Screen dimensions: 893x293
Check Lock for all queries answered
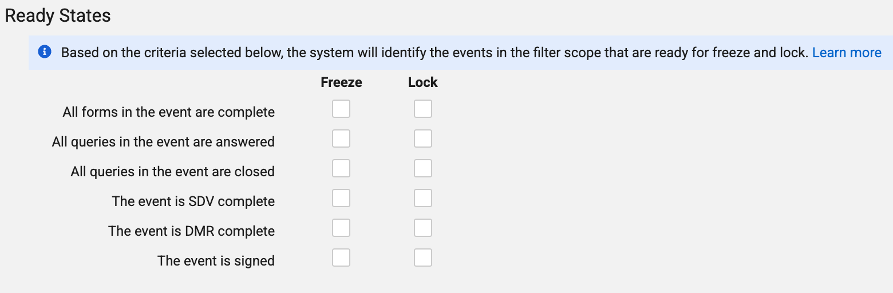point(423,138)
